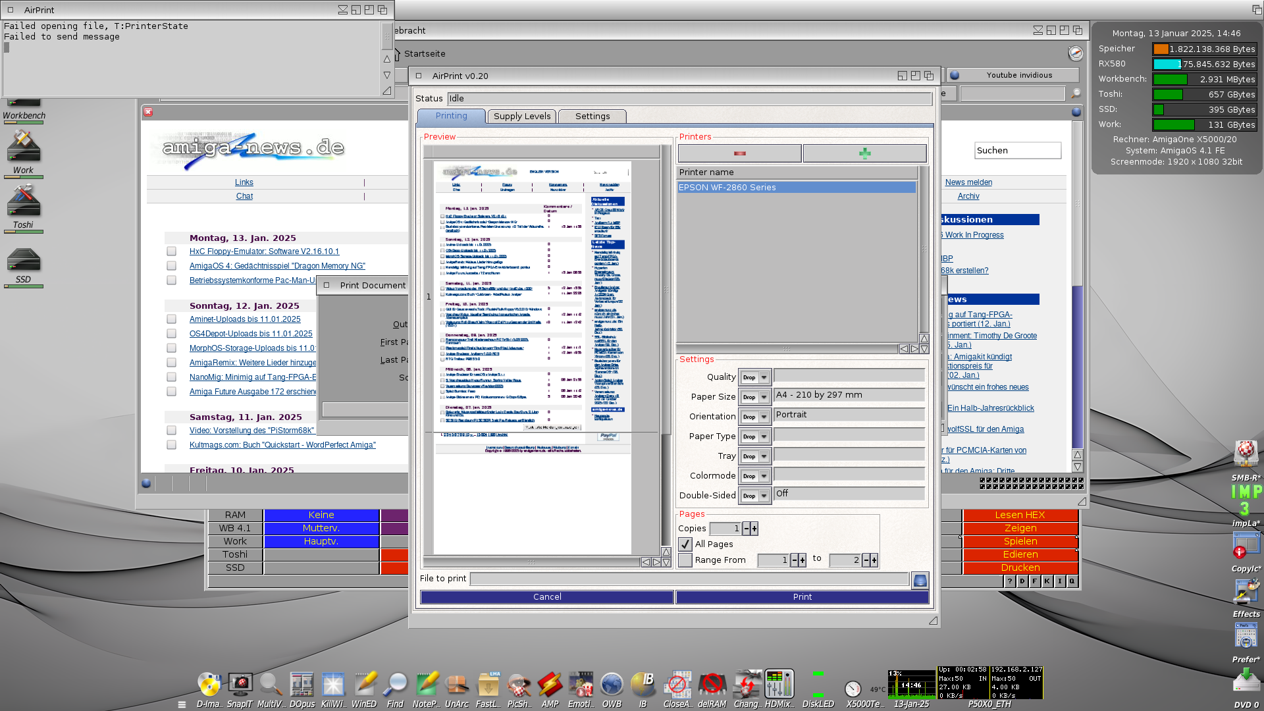Check box beside Video: Vorstellung des PiStorm68k

[x=171, y=431]
